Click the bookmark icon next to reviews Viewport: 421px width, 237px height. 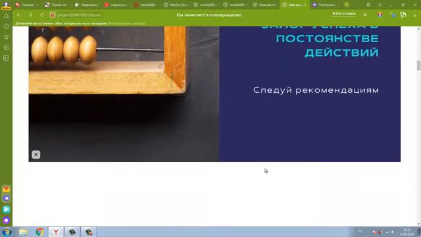click(365, 14)
